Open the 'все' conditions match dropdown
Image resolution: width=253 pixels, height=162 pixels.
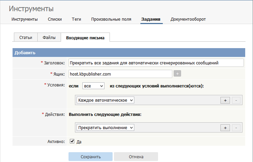[x=93, y=86]
